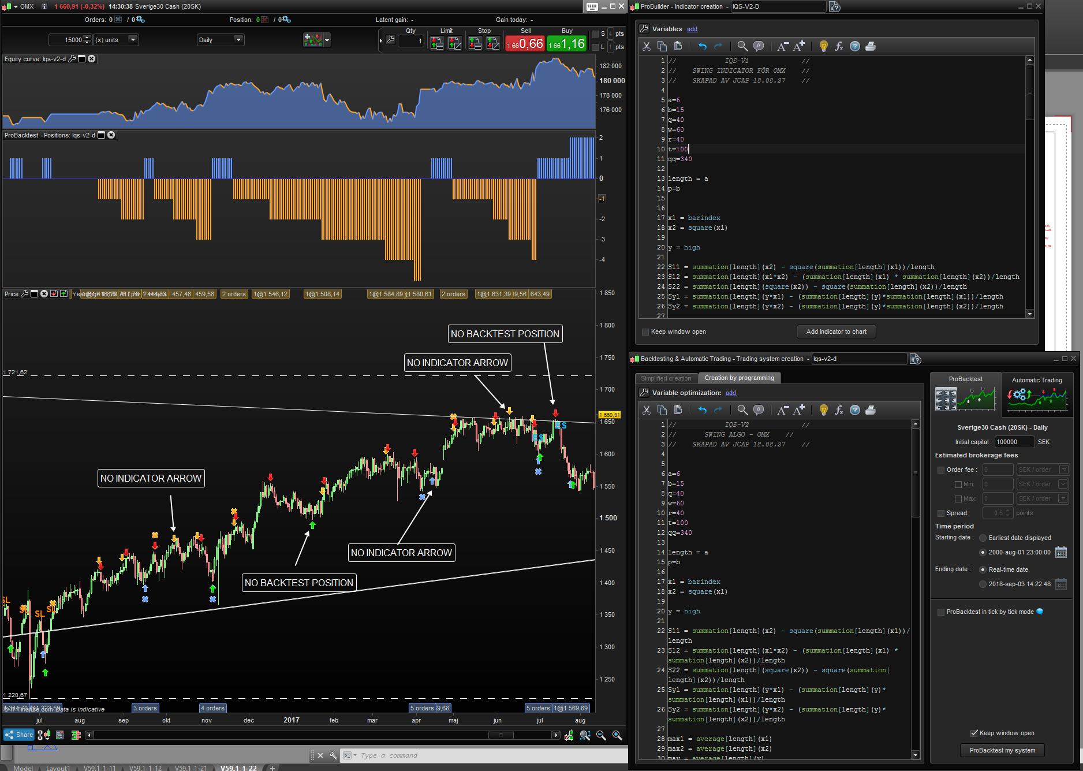Click the green Buy price button

click(567, 44)
